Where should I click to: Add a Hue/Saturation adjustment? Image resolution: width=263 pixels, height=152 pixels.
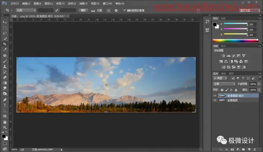[x=221, y=61]
